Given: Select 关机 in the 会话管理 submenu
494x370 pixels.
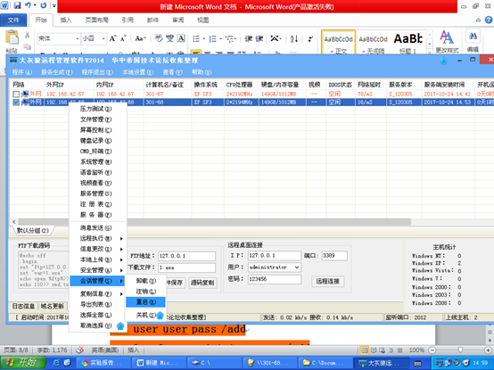Looking at the screenshot, I should pyautogui.click(x=145, y=315).
